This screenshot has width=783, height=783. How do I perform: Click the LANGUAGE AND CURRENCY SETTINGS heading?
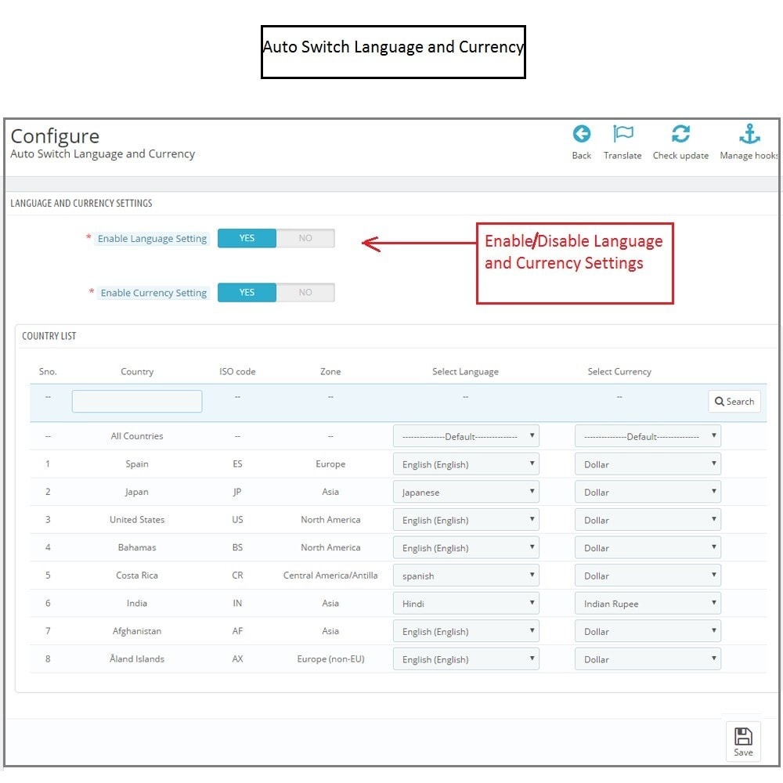pyautogui.click(x=81, y=204)
